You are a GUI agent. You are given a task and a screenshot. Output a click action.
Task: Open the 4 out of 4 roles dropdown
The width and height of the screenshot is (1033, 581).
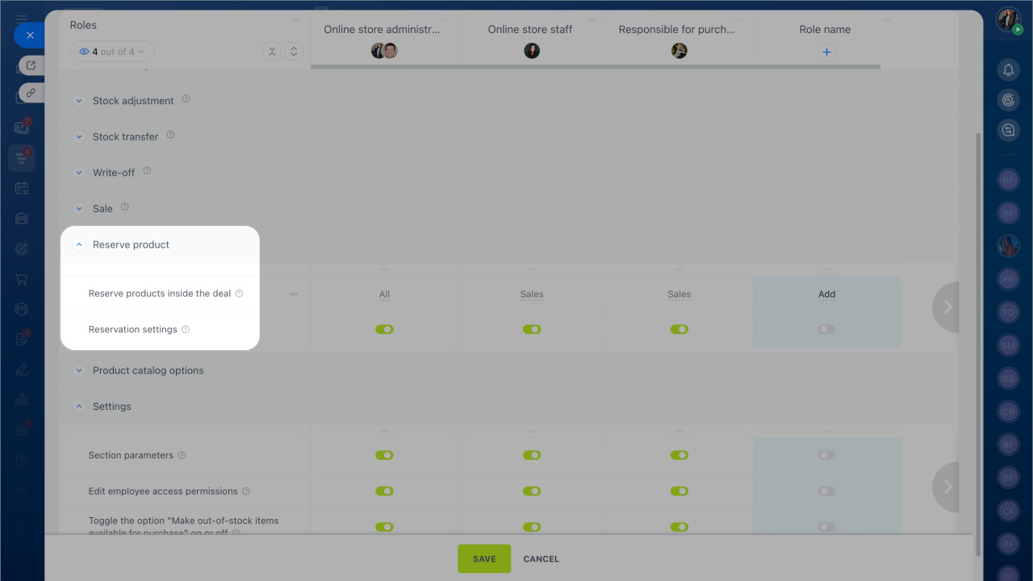pos(112,52)
